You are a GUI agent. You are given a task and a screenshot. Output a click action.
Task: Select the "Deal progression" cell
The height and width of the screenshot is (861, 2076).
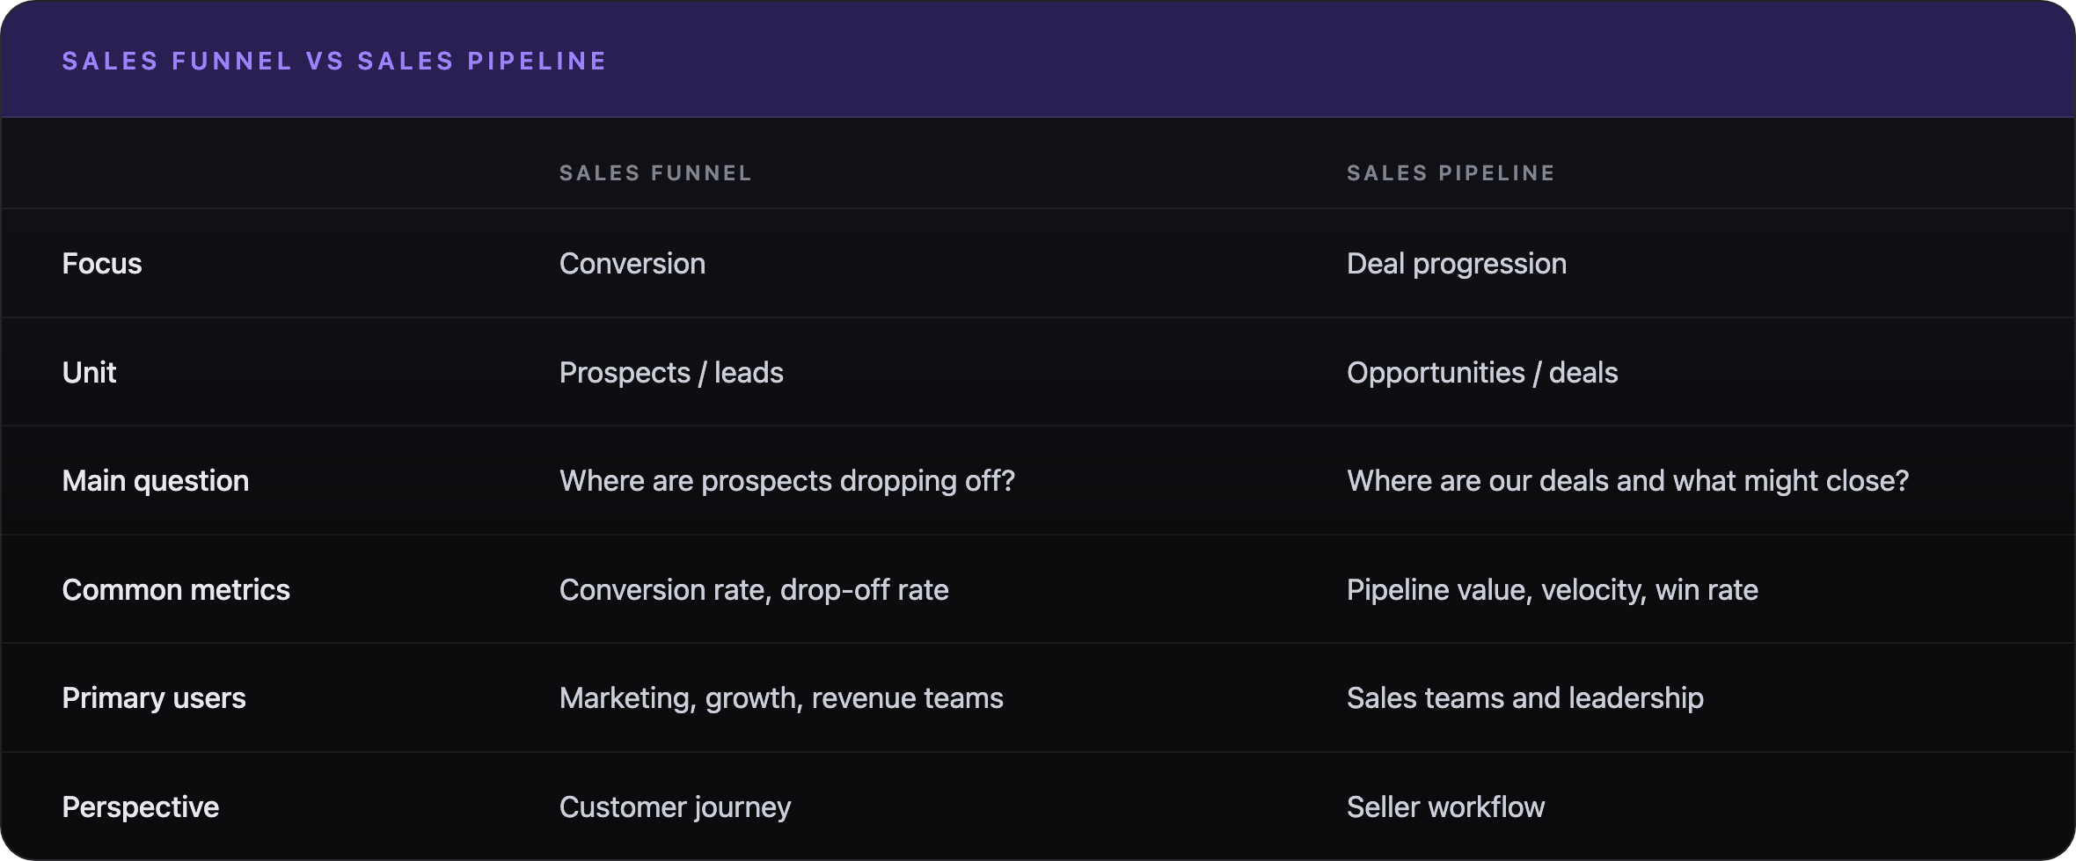(x=1457, y=264)
